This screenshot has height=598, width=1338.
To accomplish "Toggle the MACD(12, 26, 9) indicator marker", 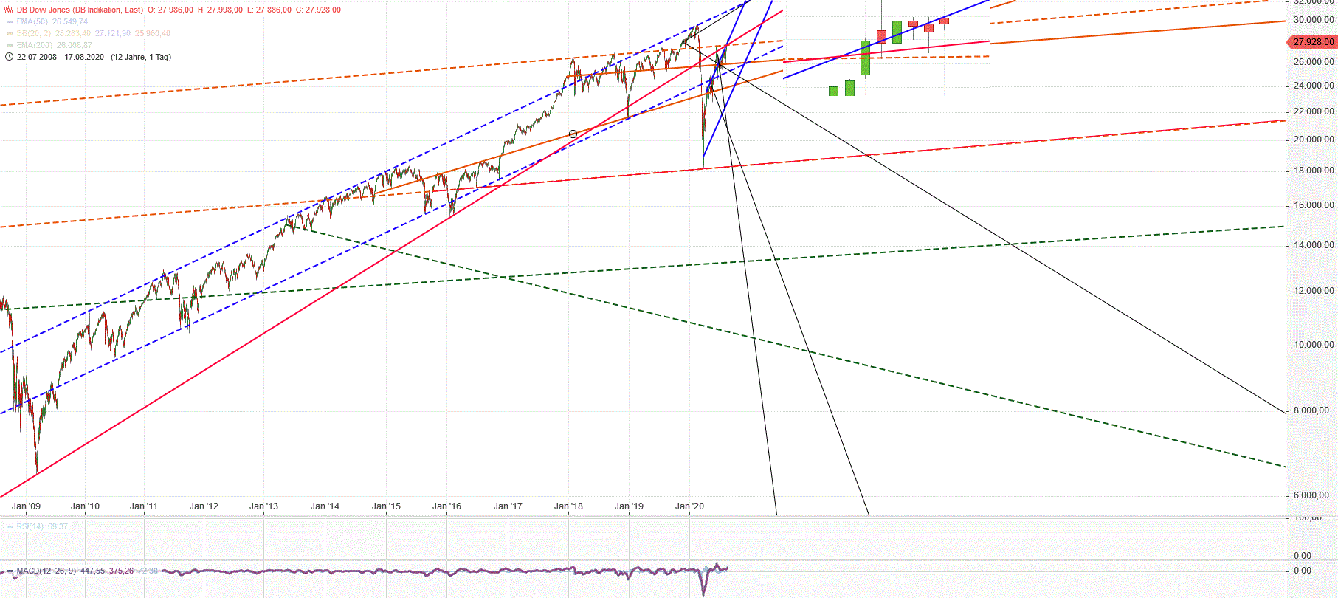I will tap(10, 571).
